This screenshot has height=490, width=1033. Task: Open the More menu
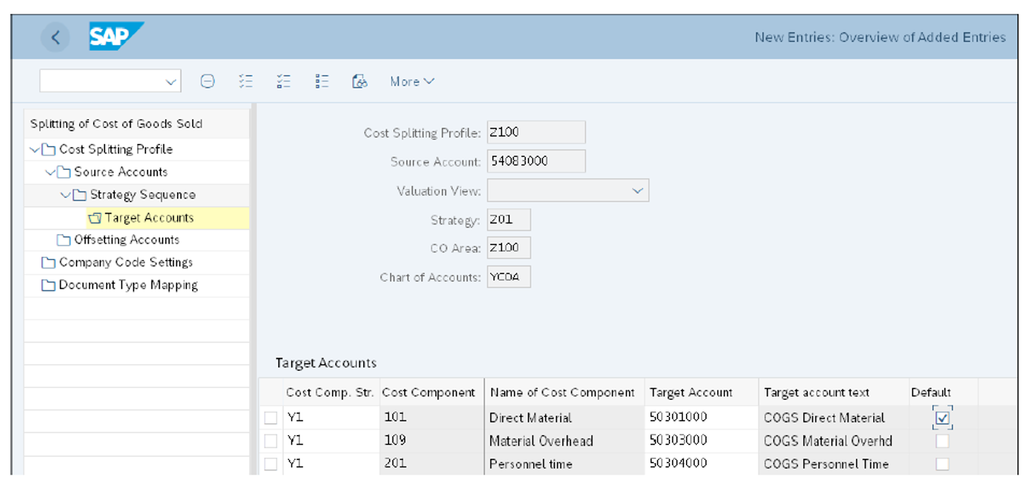coord(412,81)
